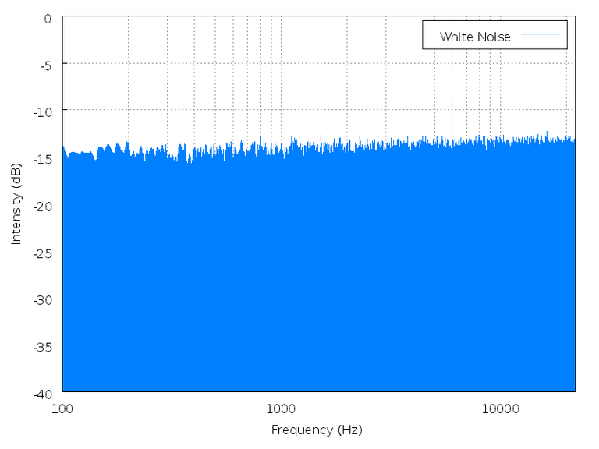599x449 pixels.
Task: Click the bottommost y-axis tick label
Action: (x=47, y=391)
